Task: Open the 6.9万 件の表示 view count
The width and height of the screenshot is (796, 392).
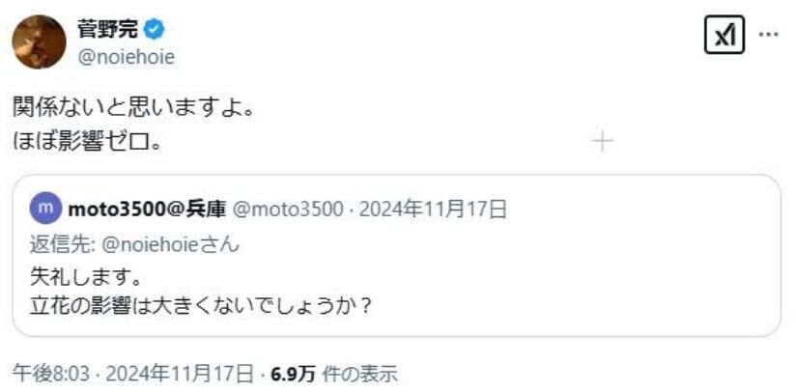Action: (333, 375)
